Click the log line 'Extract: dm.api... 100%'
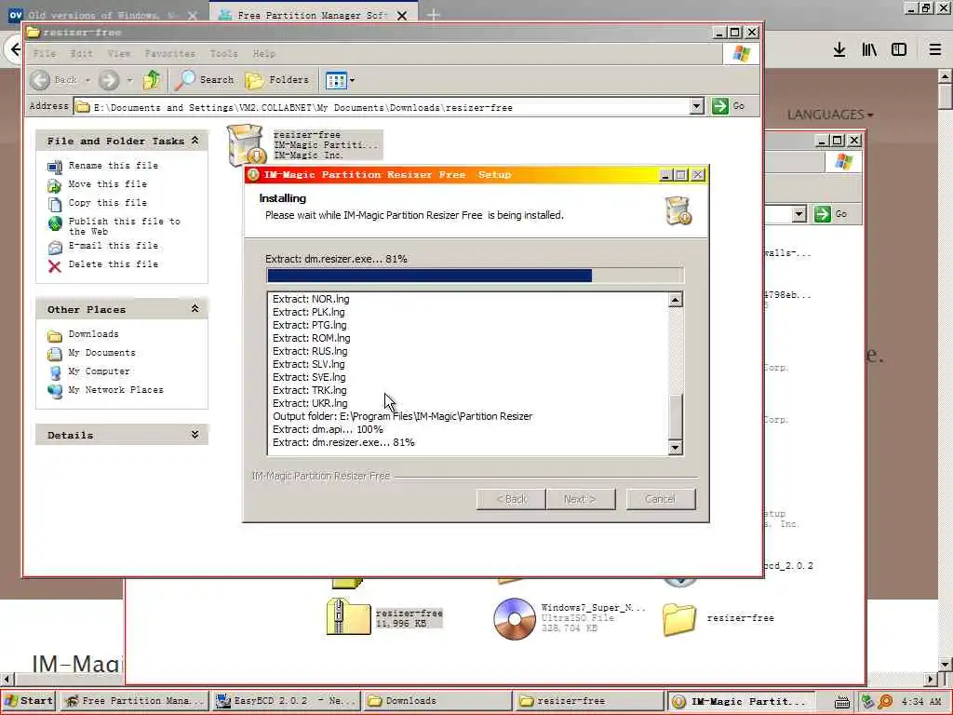Image resolution: width=953 pixels, height=715 pixels. coord(328,429)
